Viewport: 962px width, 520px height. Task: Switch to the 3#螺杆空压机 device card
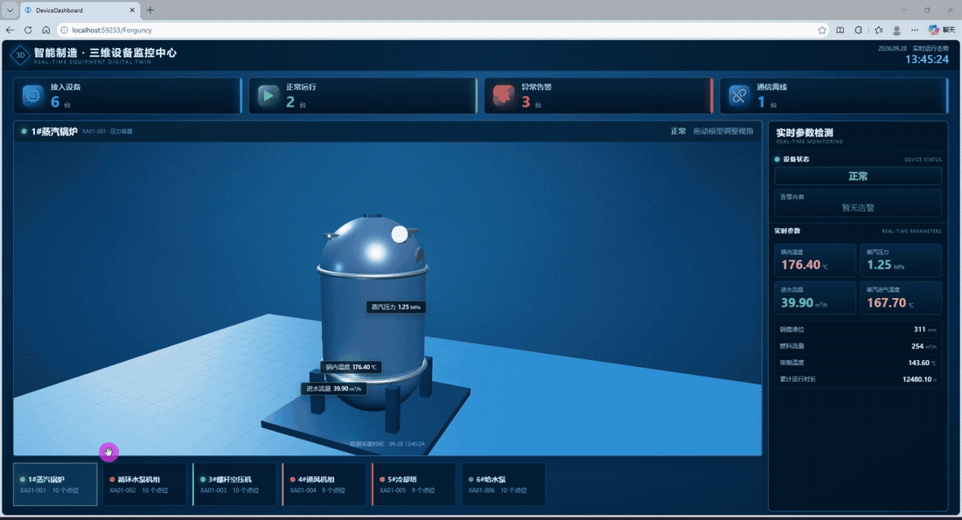pos(234,484)
